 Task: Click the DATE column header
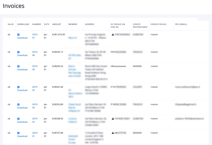coord(47,24)
